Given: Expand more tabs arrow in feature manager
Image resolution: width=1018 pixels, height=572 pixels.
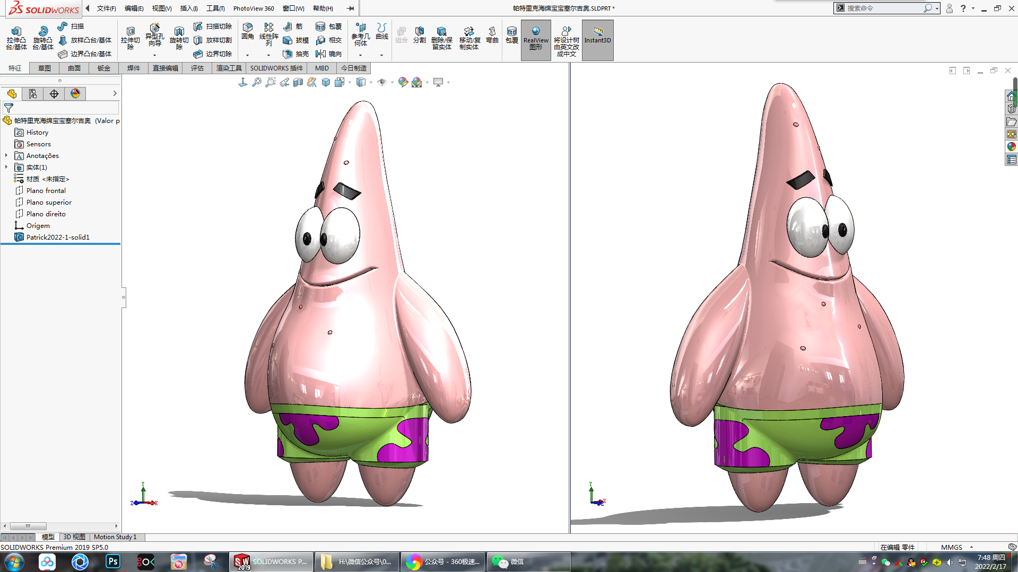Looking at the screenshot, I should coord(115,94).
